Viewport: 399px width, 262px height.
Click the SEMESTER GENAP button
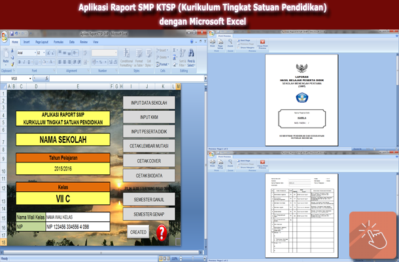[149, 214]
